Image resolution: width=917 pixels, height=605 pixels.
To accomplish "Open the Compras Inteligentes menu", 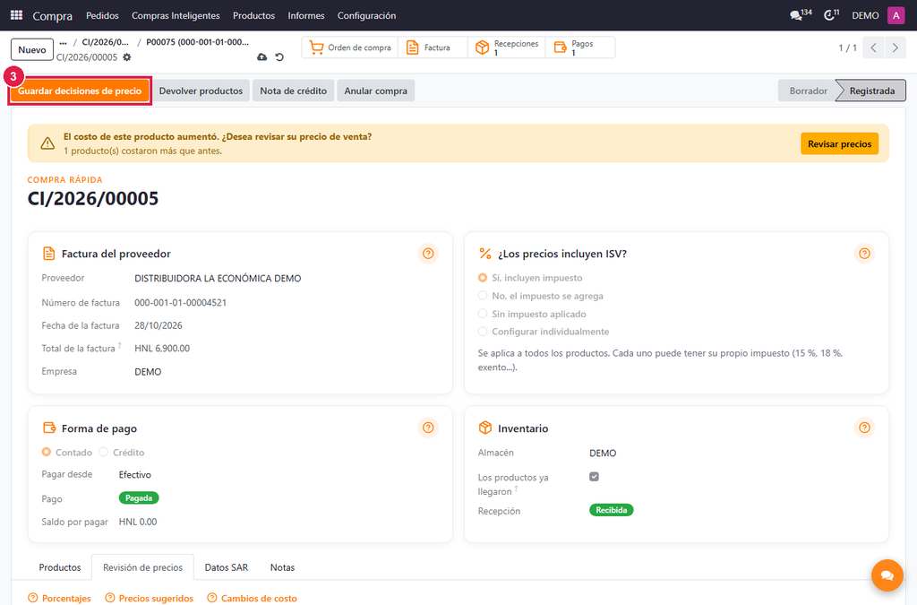I will tap(176, 16).
